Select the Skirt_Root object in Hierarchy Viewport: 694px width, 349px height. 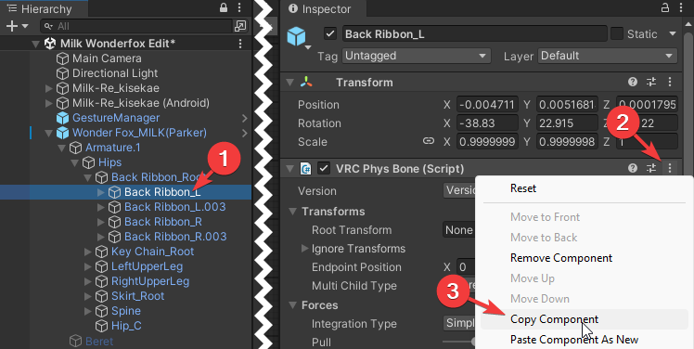click(x=137, y=296)
